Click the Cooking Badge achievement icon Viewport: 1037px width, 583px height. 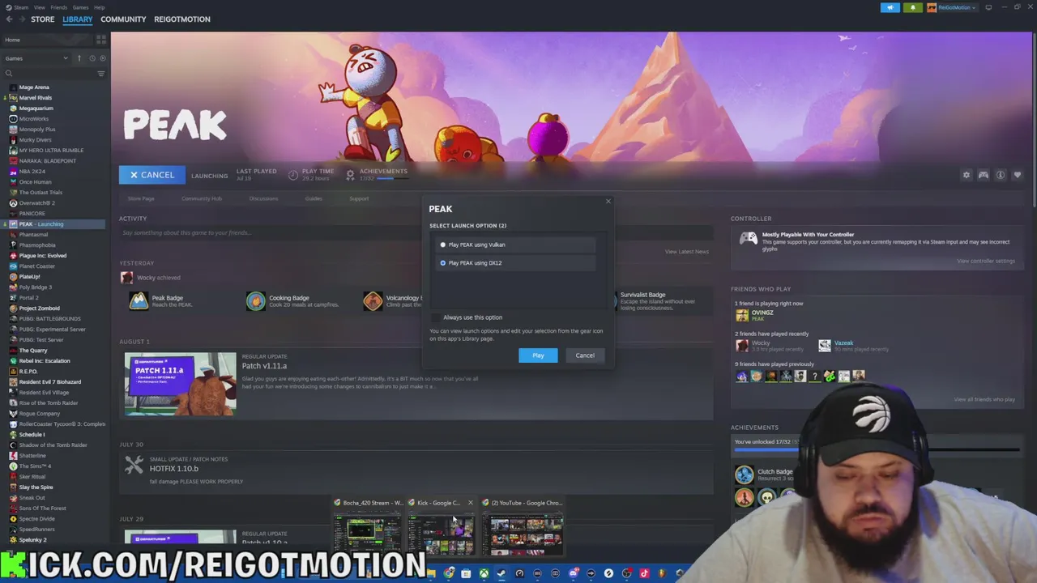pos(255,301)
